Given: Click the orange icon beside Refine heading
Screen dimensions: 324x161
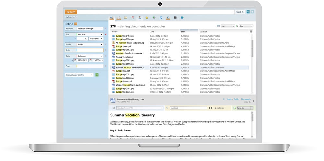Looking at the screenshot, I should 75,24.
